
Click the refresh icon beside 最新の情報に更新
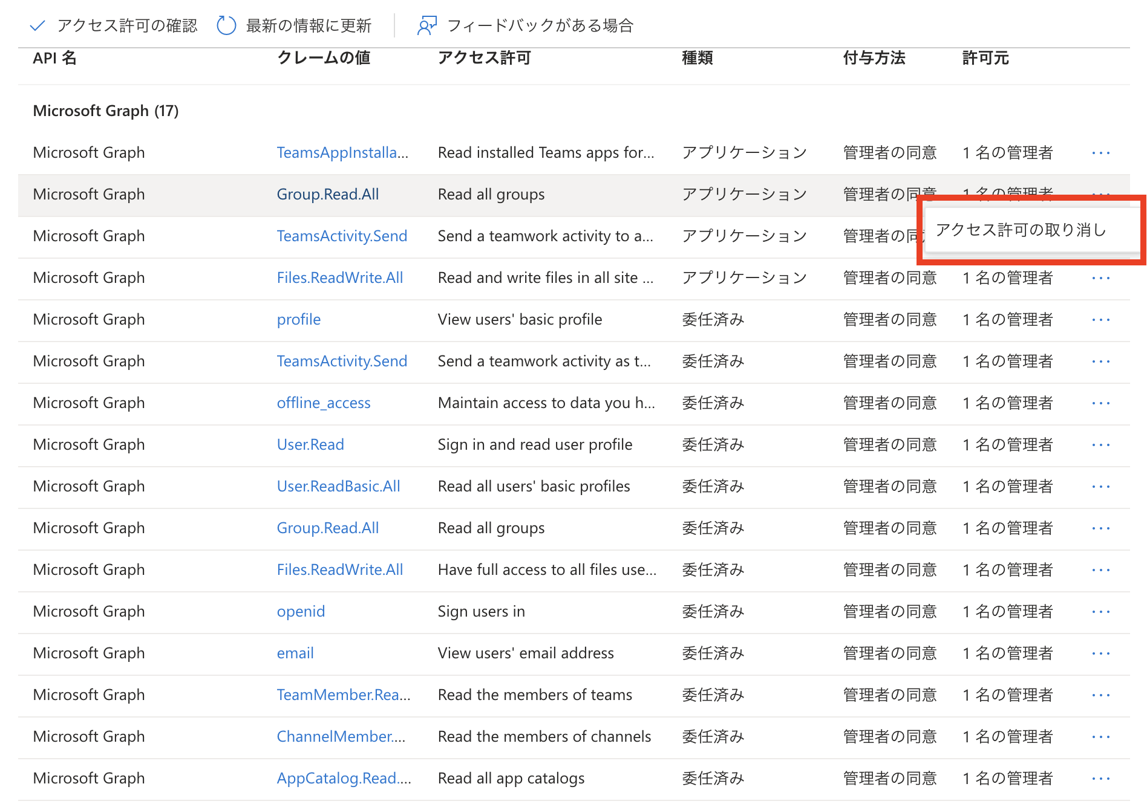(226, 25)
